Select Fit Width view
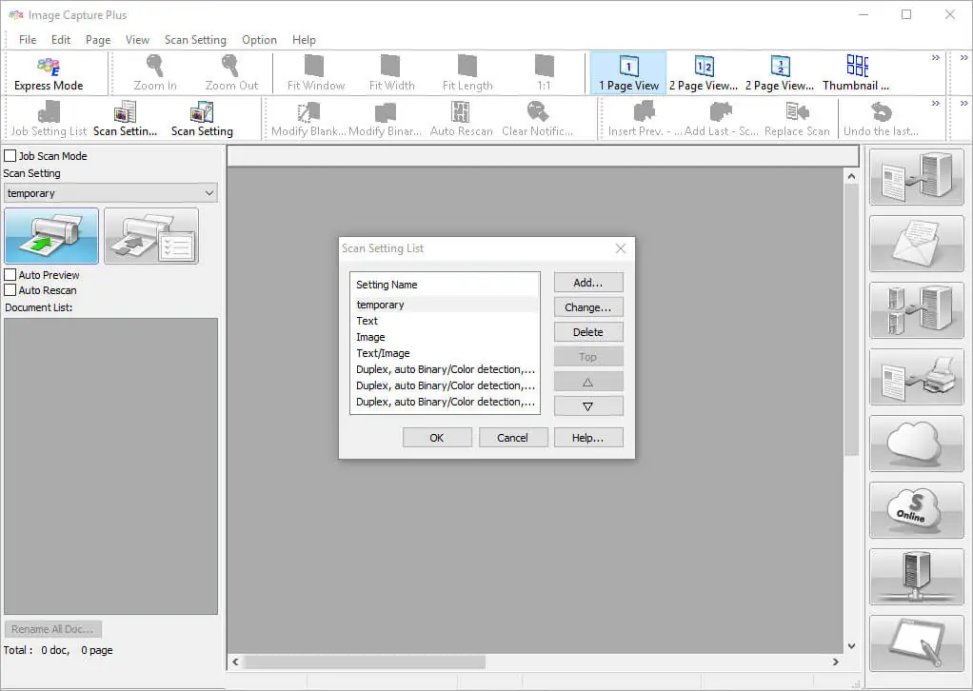The height and width of the screenshot is (691, 973). pyautogui.click(x=391, y=73)
